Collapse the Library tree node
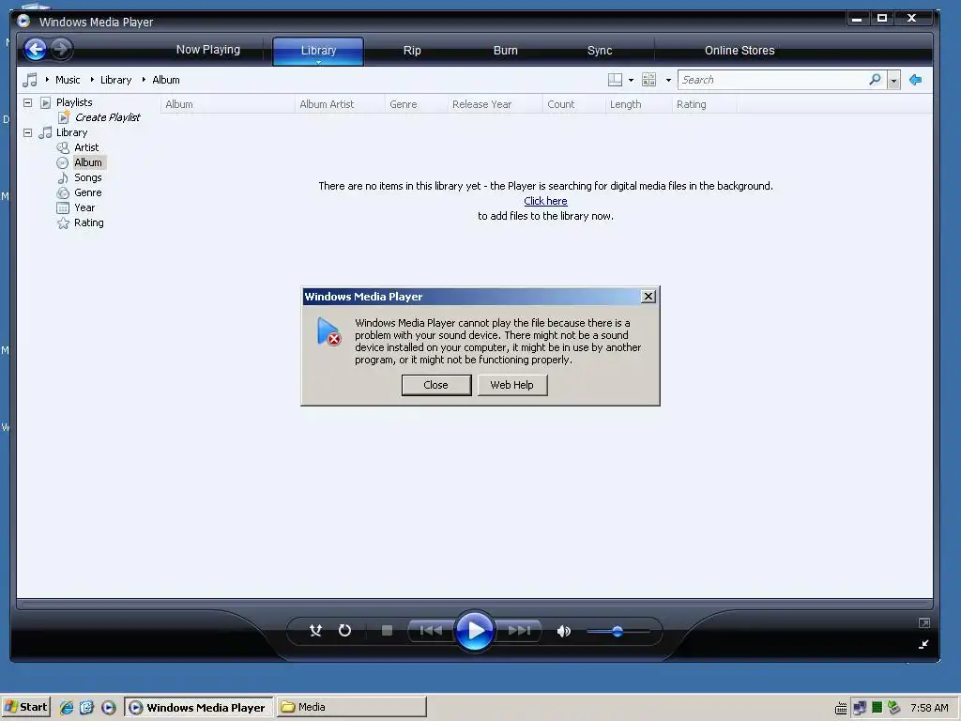This screenshot has height=721, width=961. click(27, 132)
